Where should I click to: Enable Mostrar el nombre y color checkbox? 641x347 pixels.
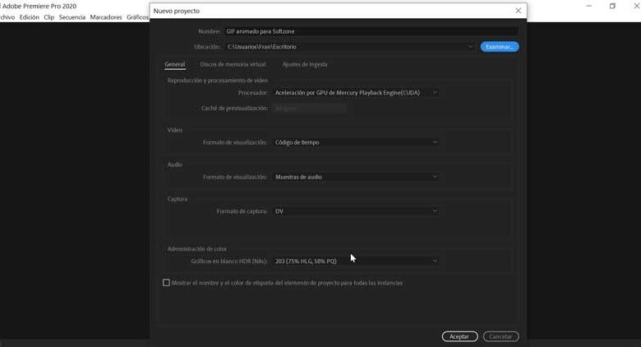coord(166,283)
